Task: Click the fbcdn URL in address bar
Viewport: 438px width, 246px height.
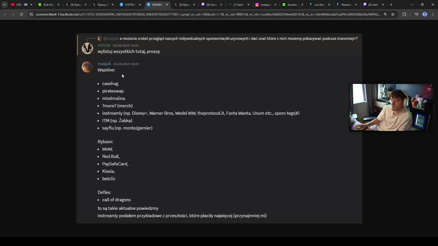Action: pos(208,14)
